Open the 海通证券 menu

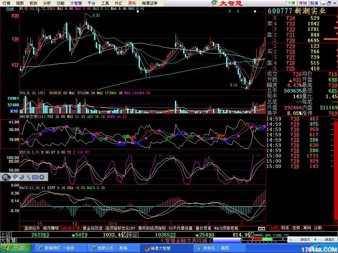(150, 3)
